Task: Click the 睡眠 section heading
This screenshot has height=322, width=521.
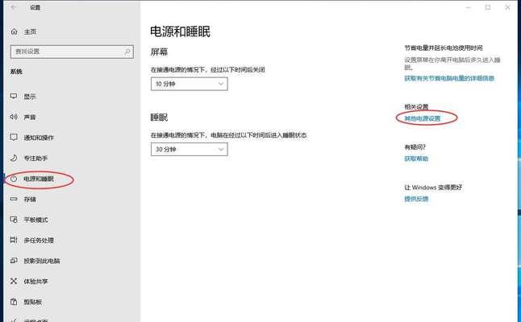Action: click(159, 118)
